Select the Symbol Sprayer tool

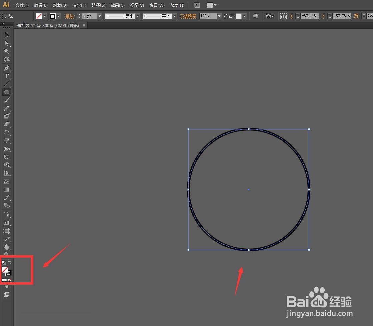coord(7,214)
